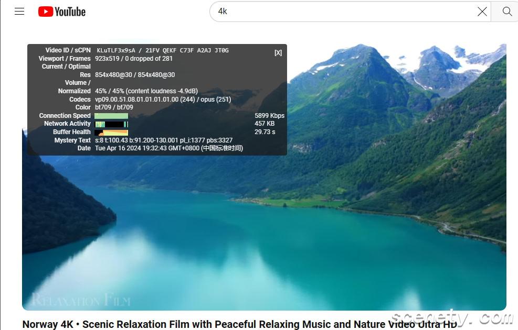
Task: Select the 457 KB value
Action: coord(265,124)
